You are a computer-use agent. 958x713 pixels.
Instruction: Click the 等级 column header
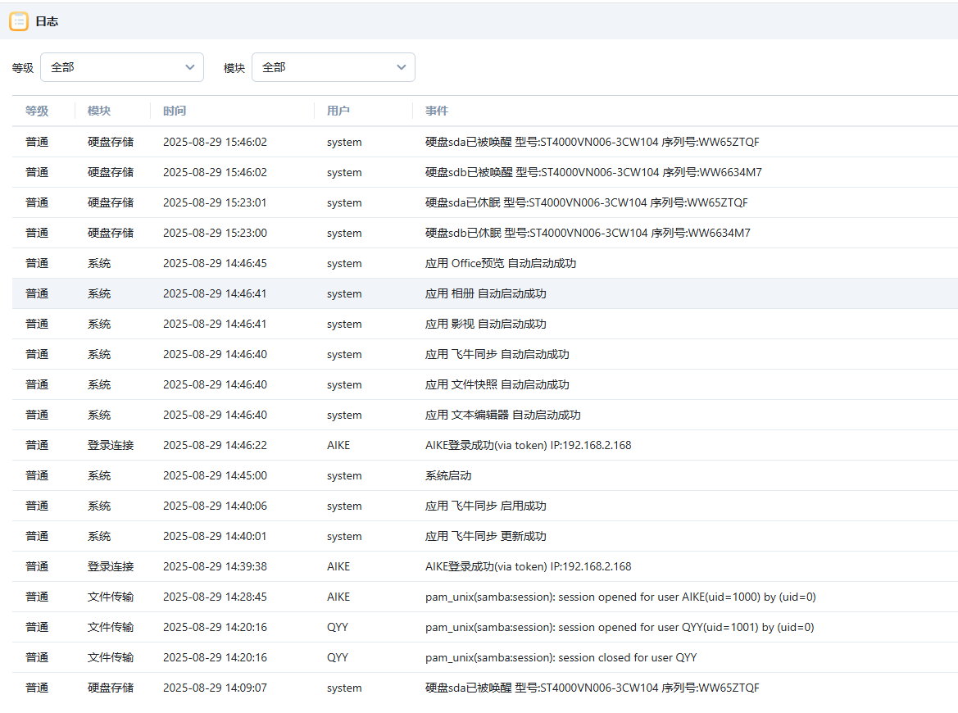point(37,111)
